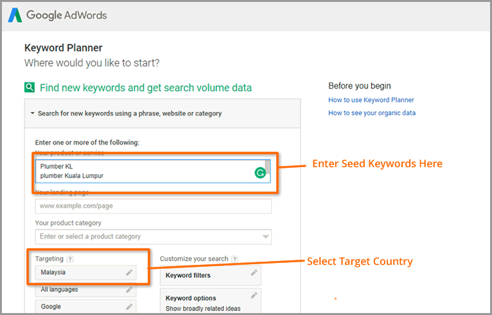This screenshot has height=315, width=492.
Task: Click the Google AdWords logo
Action: coord(57,15)
